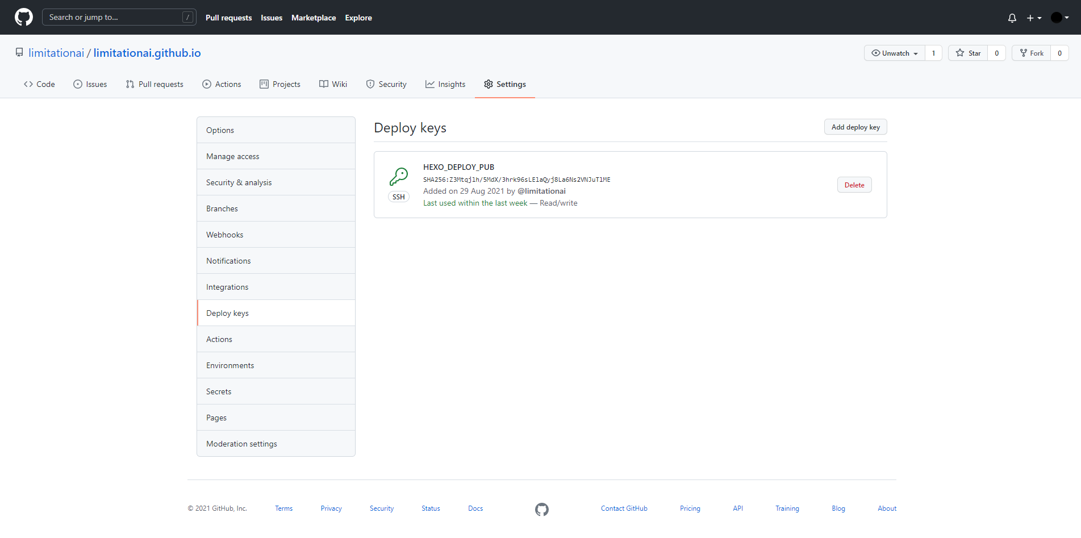1081x538 pixels.
Task: Switch to the repository Actions tab
Action: [222, 84]
